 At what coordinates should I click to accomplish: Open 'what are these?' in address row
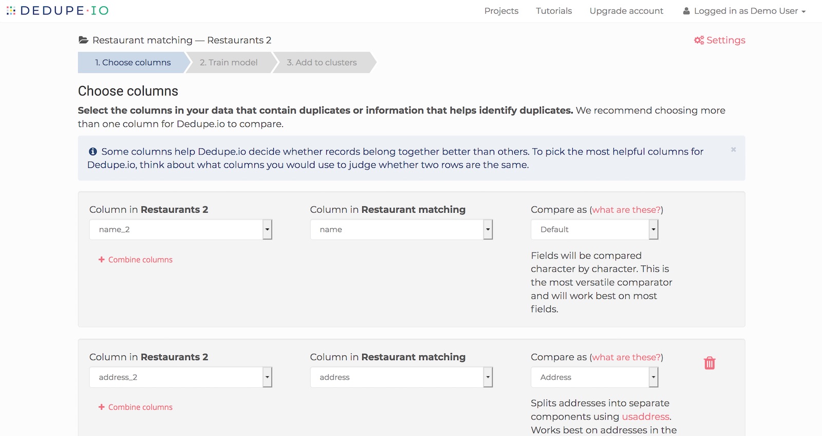click(x=626, y=357)
